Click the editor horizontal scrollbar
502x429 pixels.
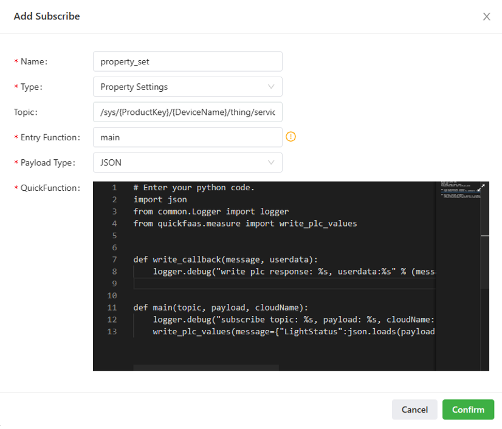click(205, 368)
